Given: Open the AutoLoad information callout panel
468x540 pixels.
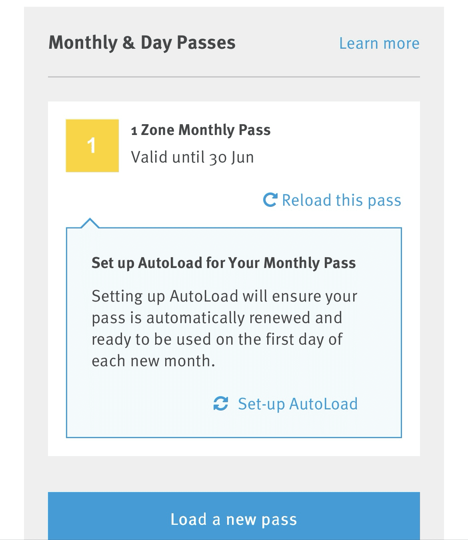Looking at the screenshot, I should click(x=234, y=332).
